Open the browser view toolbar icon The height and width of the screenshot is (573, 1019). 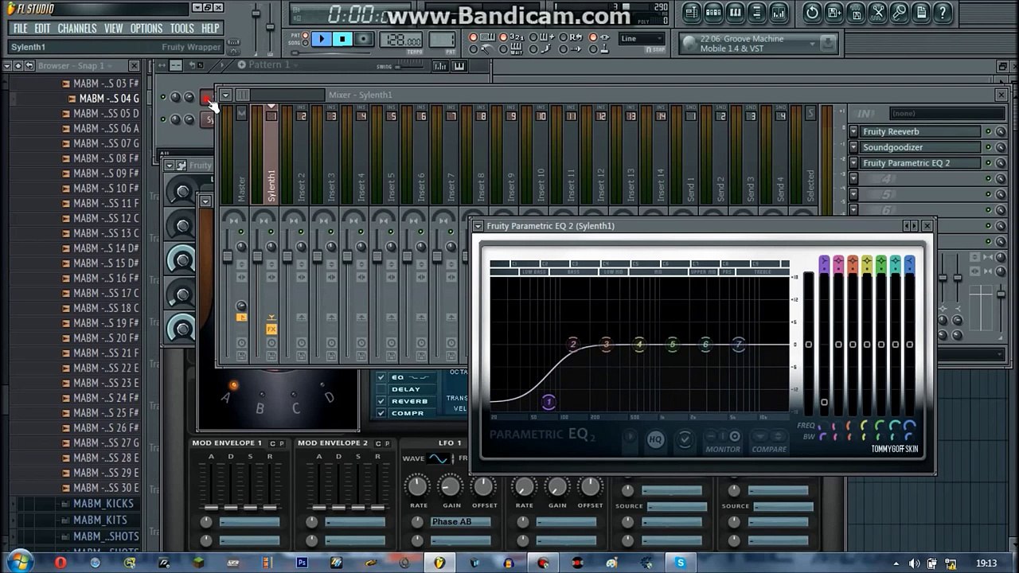(756, 12)
